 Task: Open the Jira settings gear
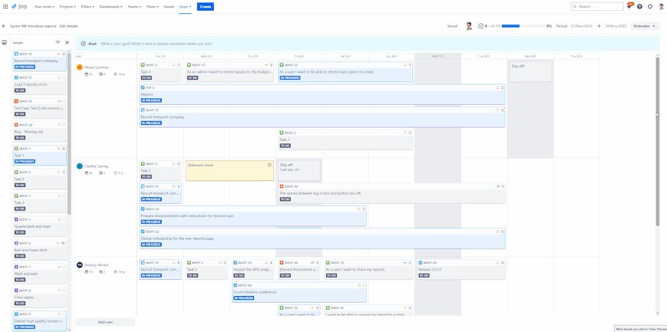pos(650,7)
